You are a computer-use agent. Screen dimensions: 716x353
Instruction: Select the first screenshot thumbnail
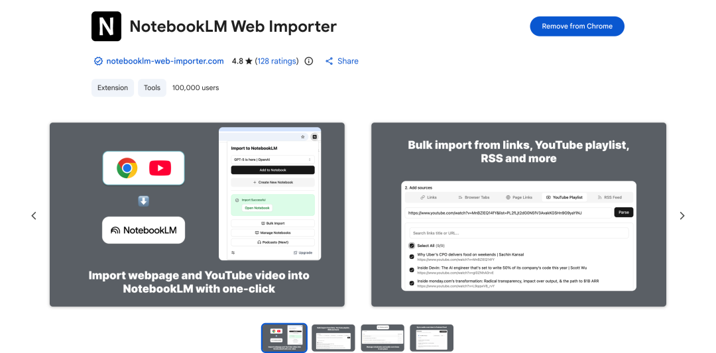pos(284,338)
